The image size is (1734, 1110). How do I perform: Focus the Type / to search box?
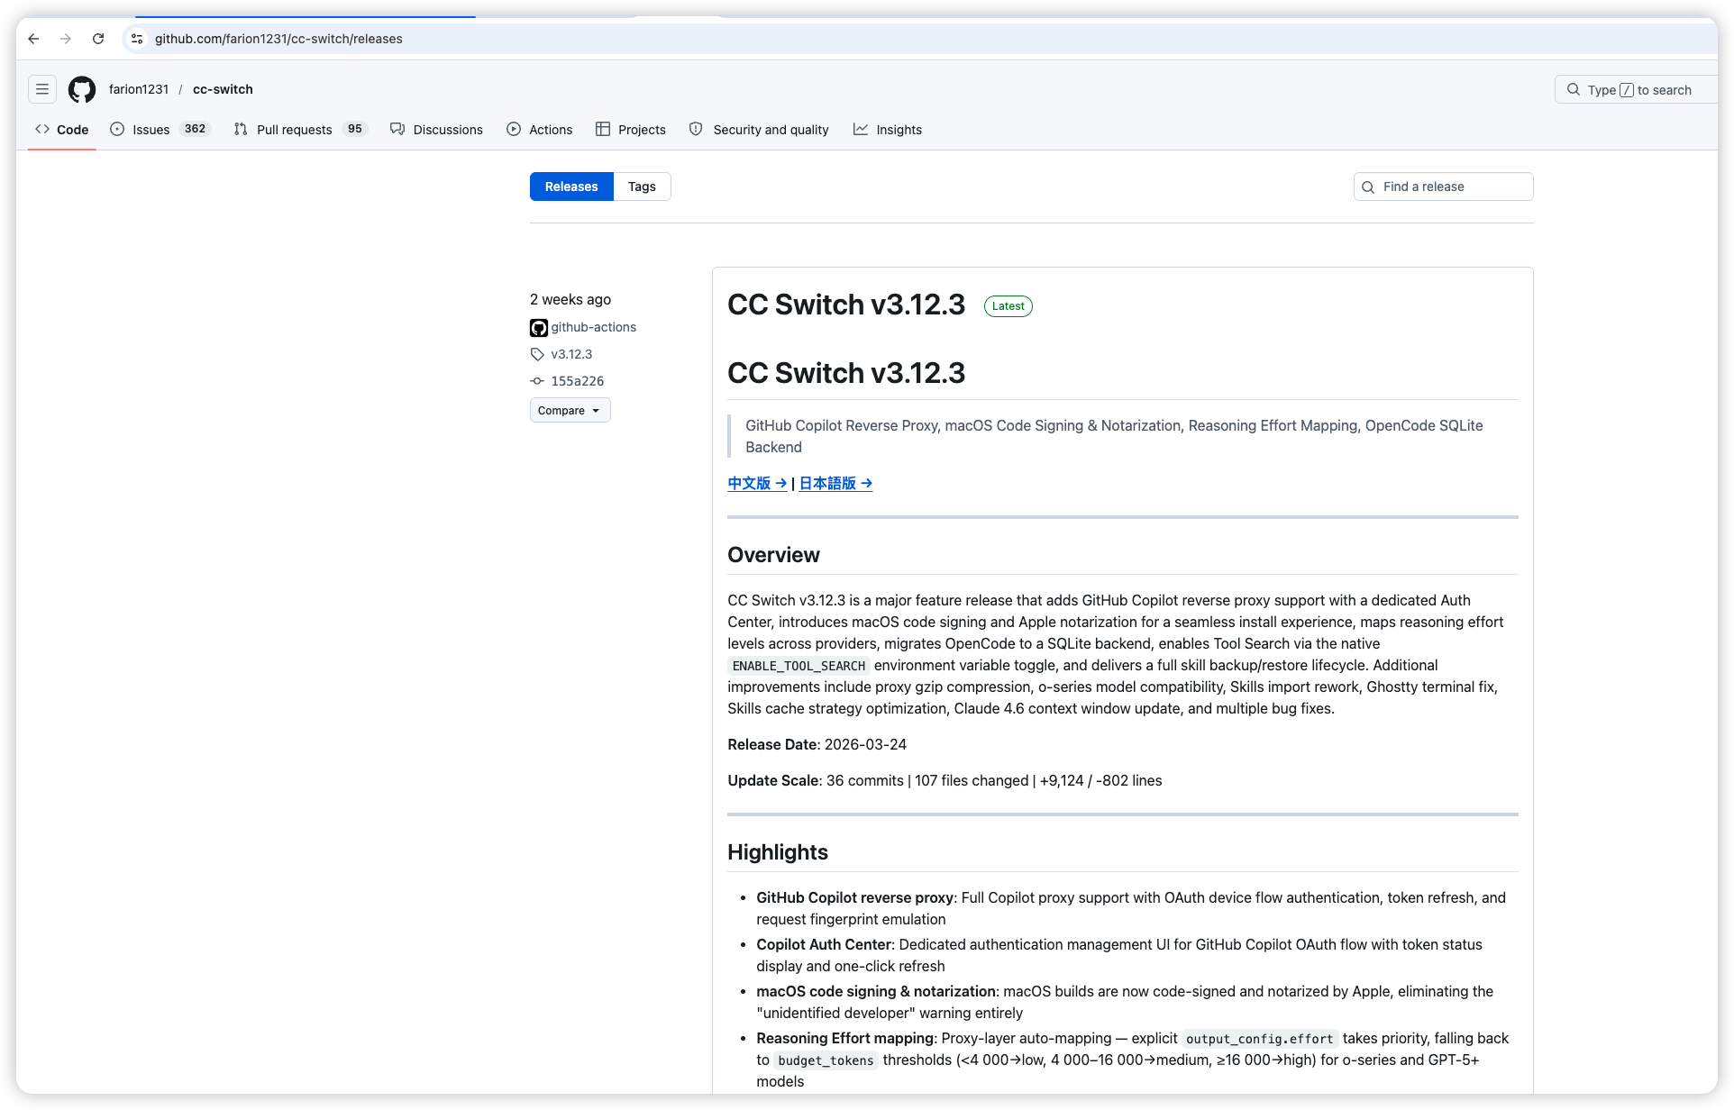coord(1636,89)
